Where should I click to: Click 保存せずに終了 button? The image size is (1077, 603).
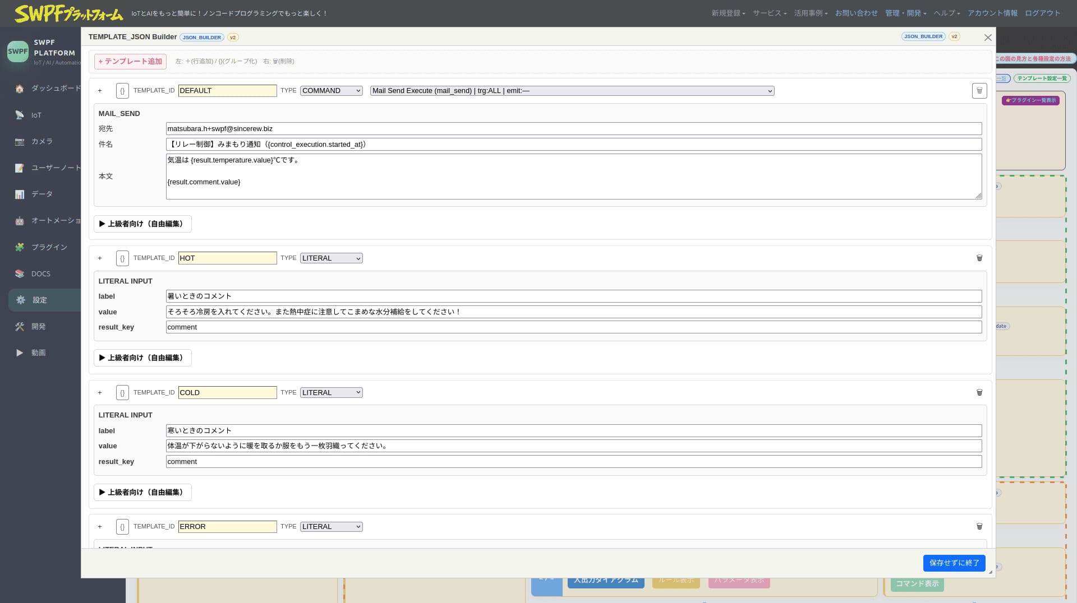(x=954, y=563)
